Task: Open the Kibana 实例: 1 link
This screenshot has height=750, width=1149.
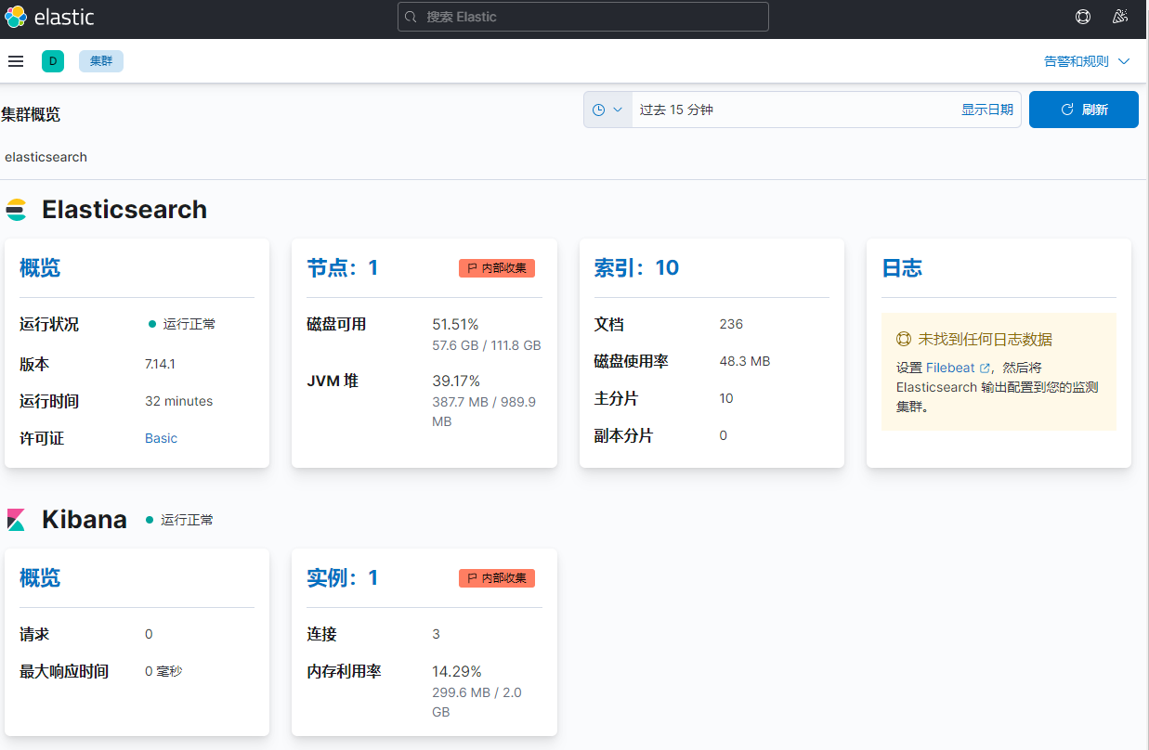Action: click(x=343, y=578)
